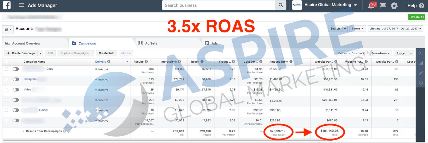Collapse the right side panel arrow
This screenshot has height=143, width=428.
click(x=421, y=53)
